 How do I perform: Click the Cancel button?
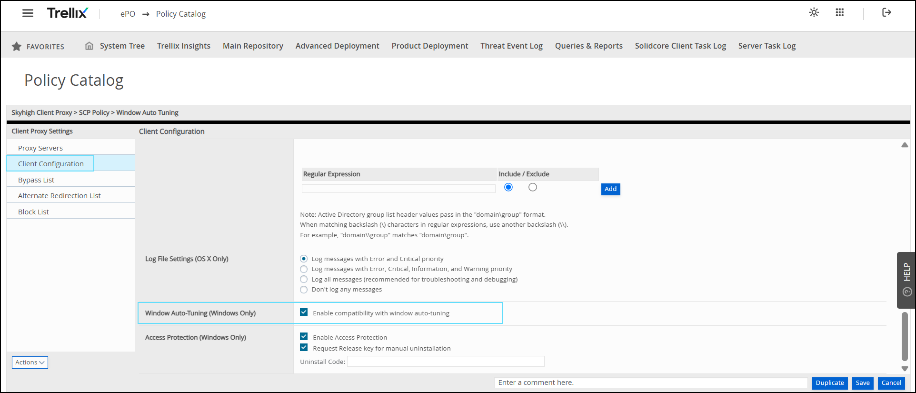[891, 383]
